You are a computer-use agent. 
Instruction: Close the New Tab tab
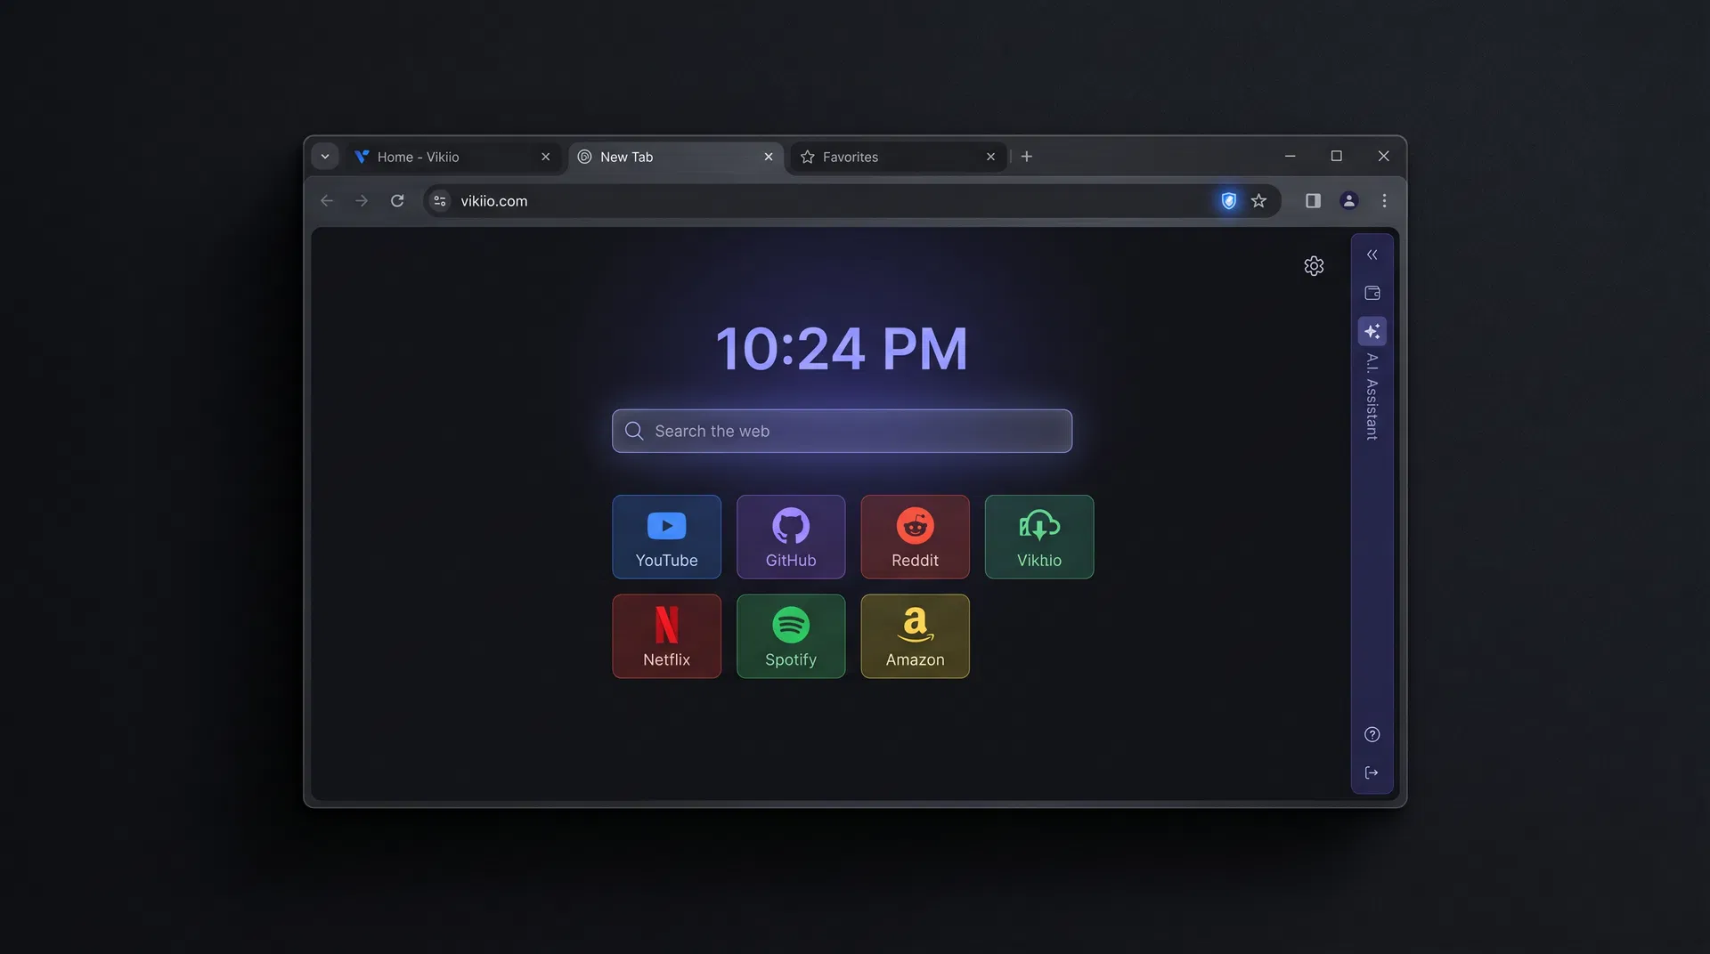click(x=768, y=157)
